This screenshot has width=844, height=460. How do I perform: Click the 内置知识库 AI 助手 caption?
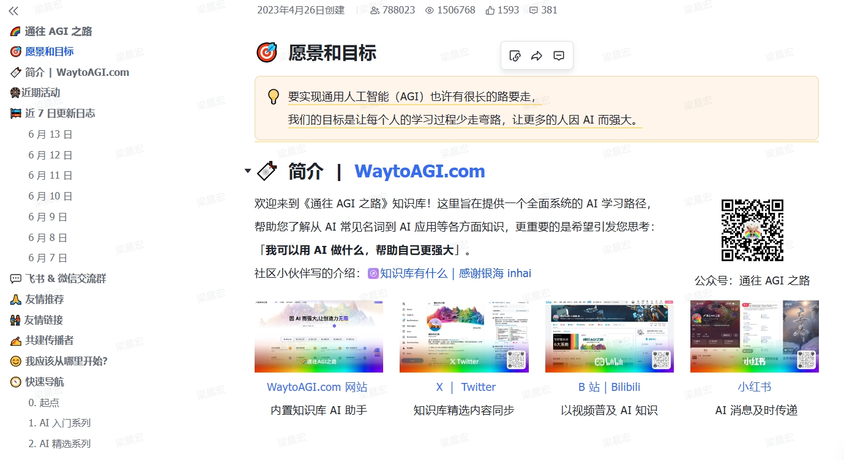[319, 410]
